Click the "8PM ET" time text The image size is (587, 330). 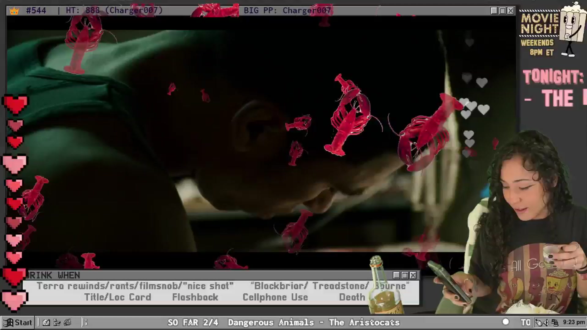(542, 52)
